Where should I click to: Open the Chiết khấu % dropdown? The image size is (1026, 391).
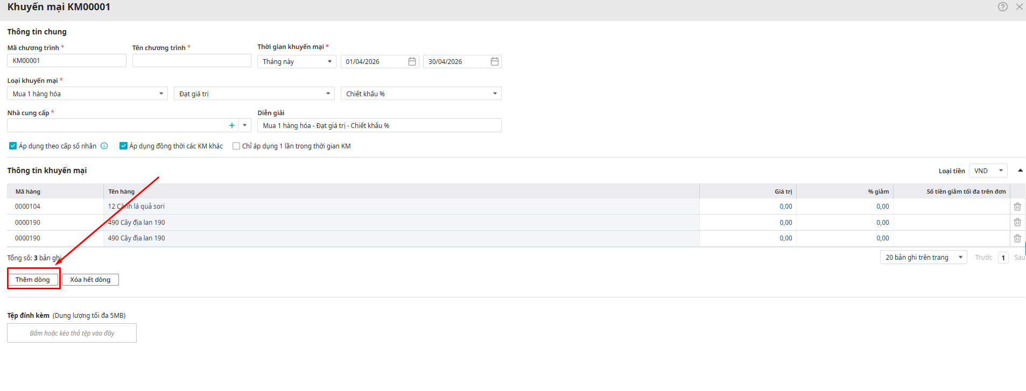[x=421, y=94]
